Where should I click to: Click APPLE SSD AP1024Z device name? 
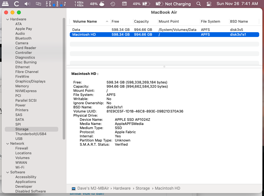(132, 120)
